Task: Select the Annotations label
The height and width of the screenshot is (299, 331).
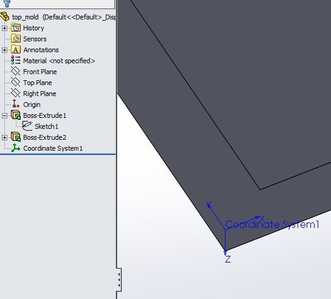Action: click(x=41, y=50)
